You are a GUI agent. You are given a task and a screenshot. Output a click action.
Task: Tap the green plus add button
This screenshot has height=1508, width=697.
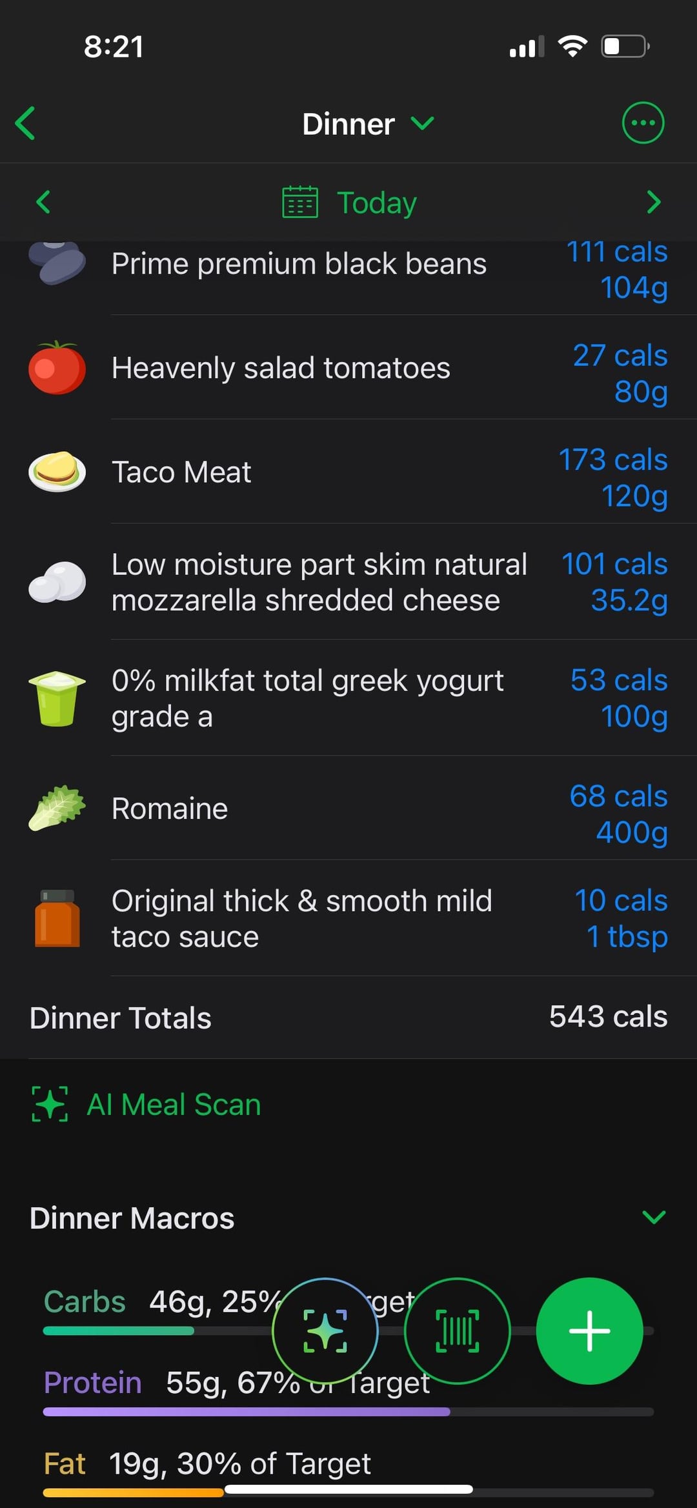tap(589, 1331)
